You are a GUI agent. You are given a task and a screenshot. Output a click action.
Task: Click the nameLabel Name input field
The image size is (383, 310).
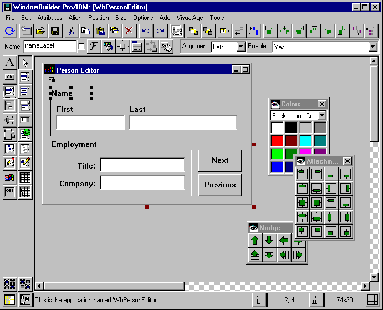(x=50, y=47)
